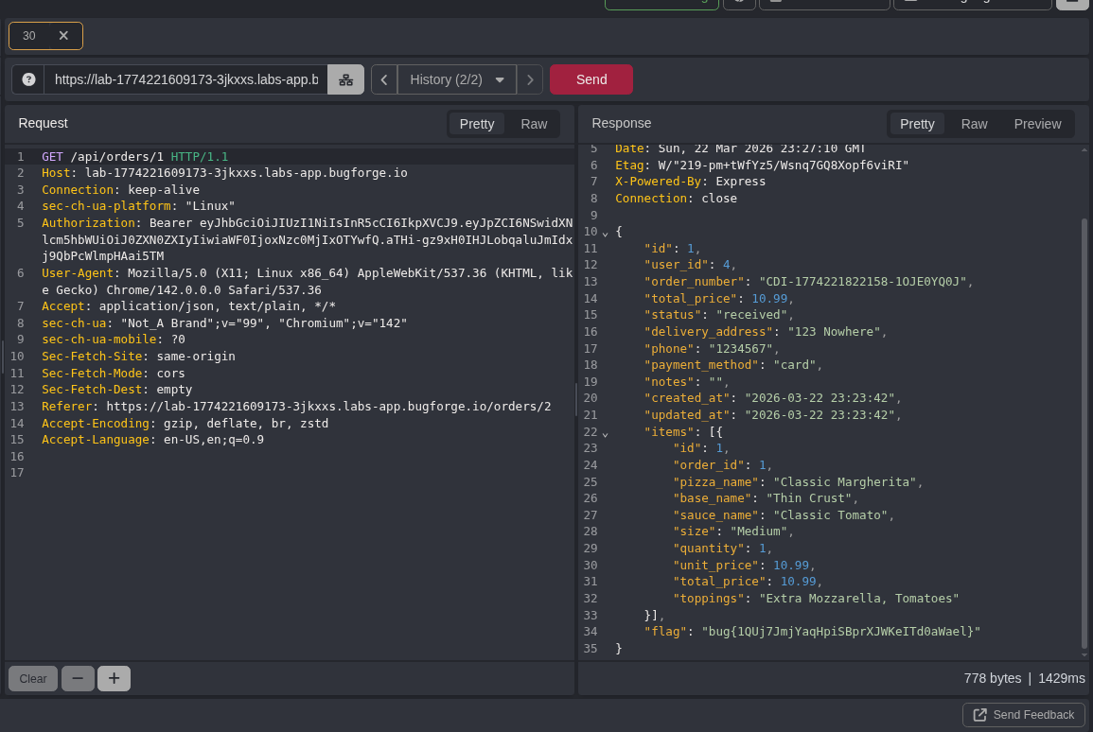This screenshot has height=732, width=1093.
Task: Select the replay session tab 30
Action: (x=29, y=36)
